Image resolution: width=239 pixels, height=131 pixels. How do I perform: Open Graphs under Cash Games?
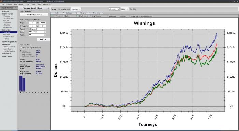click(7, 25)
